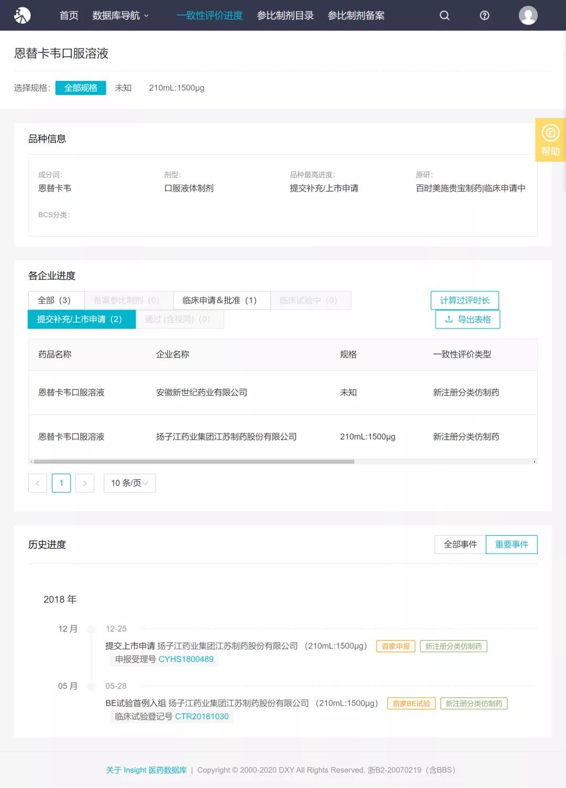Click the Insight site logo icon
Viewport: 566px width, 788px height.
pos(22,15)
